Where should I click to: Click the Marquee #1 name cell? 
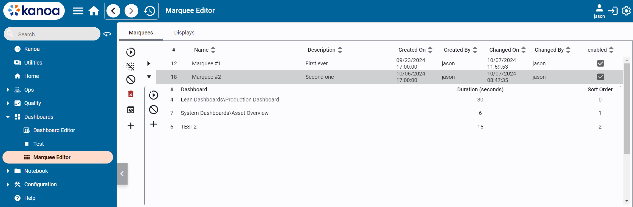[206, 63]
